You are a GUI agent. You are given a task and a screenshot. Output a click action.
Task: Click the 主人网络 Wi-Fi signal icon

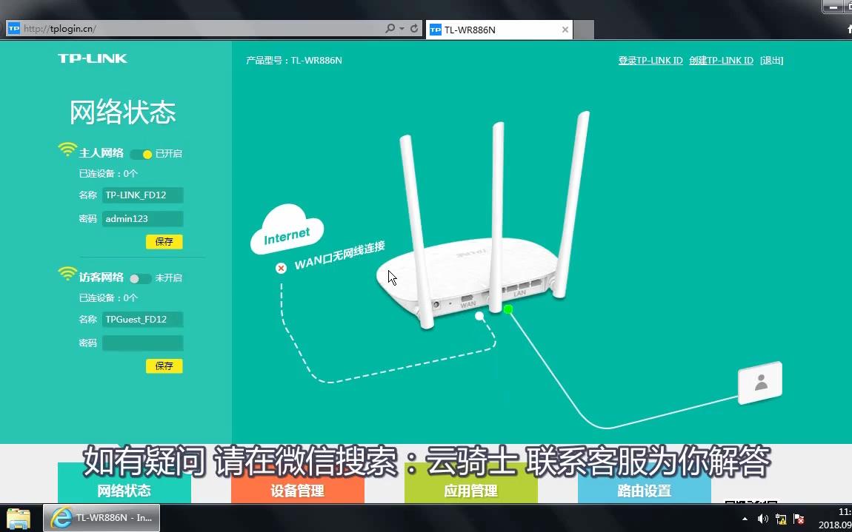pyautogui.click(x=67, y=148)
